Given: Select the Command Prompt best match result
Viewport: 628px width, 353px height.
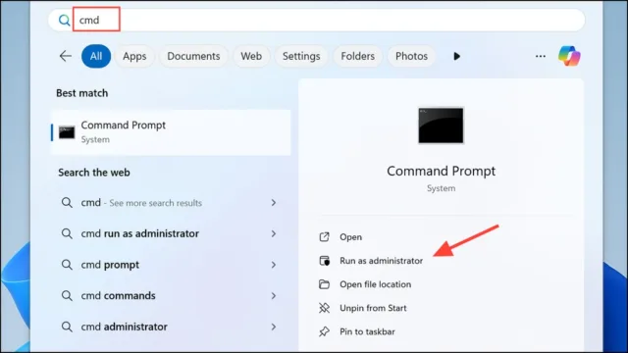Looking at the screenshot, I should click(x=171, y=132).
